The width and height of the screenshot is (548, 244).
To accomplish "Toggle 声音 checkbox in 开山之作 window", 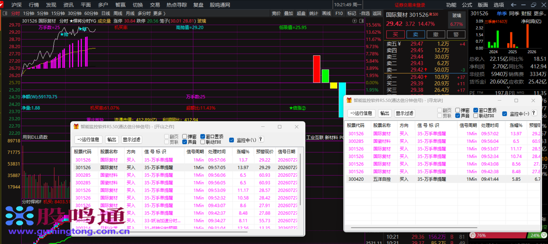I will point(185,142).
